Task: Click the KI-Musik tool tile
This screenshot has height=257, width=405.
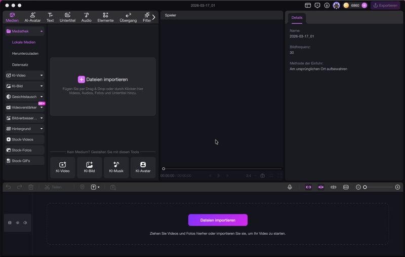Action: 116,167
